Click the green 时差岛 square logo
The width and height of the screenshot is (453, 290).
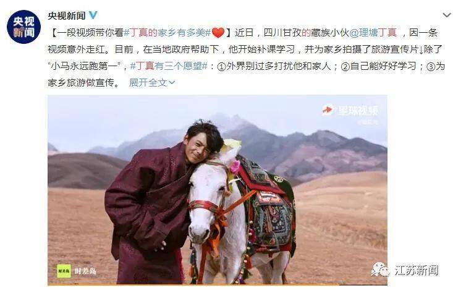click(x=64, y=271)
